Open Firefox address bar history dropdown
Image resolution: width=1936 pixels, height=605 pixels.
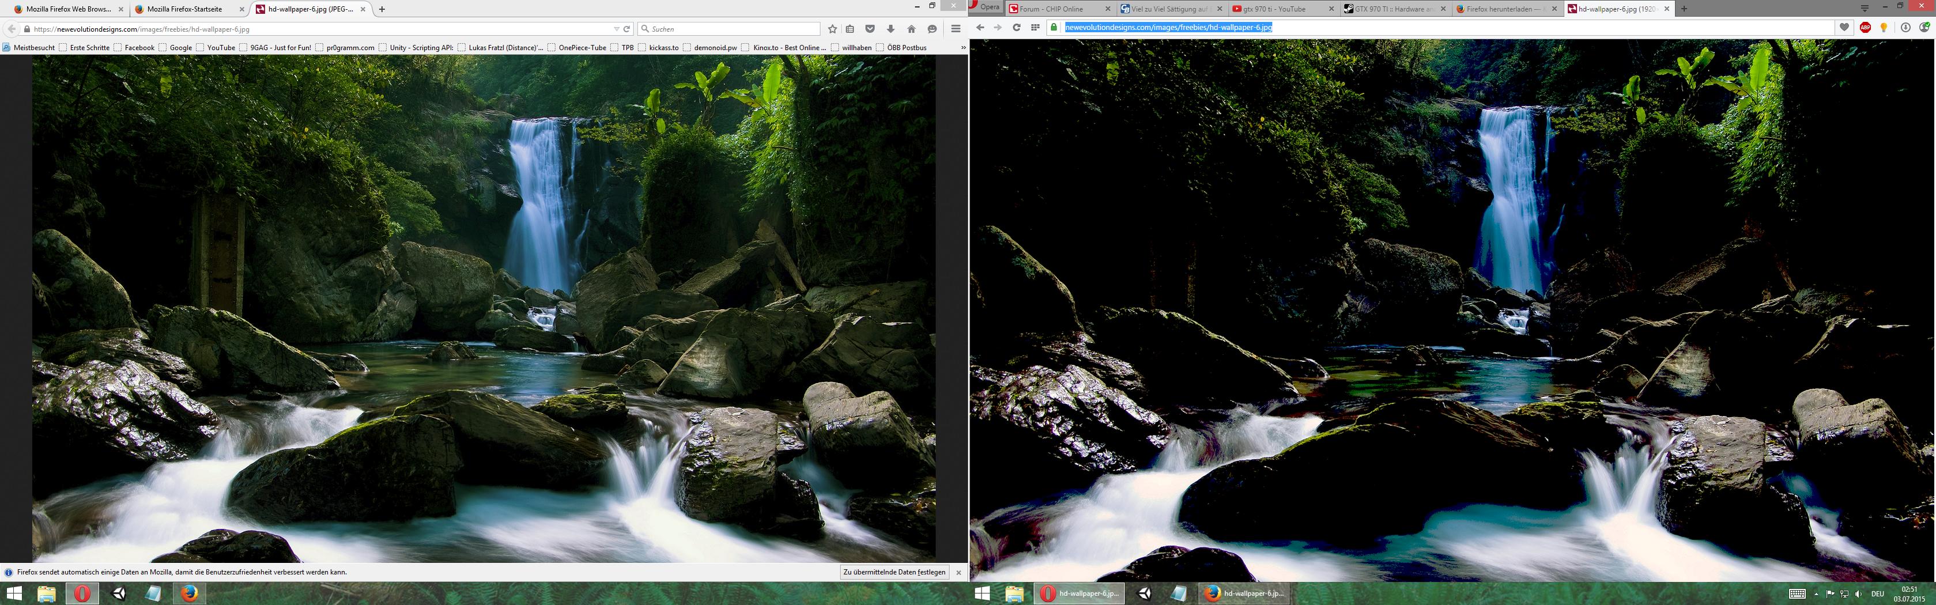616,29
